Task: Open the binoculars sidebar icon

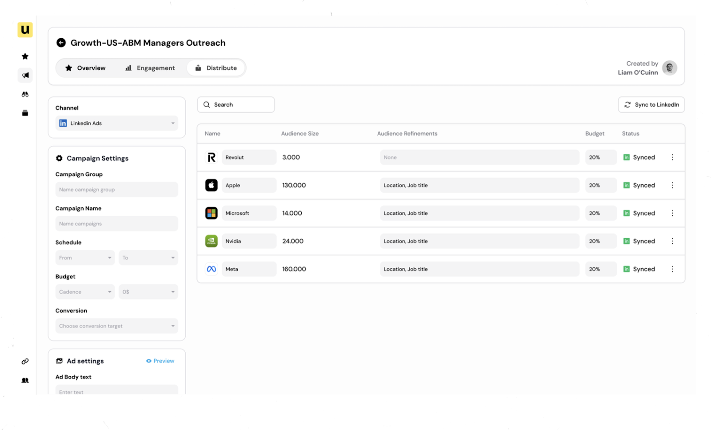Action: 25,94
